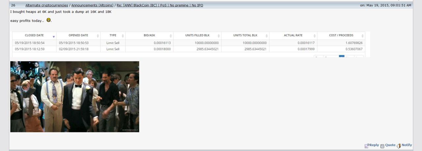Click the Quote text link
The width and height of the screenshot is (422, 151).
[390, 145]
